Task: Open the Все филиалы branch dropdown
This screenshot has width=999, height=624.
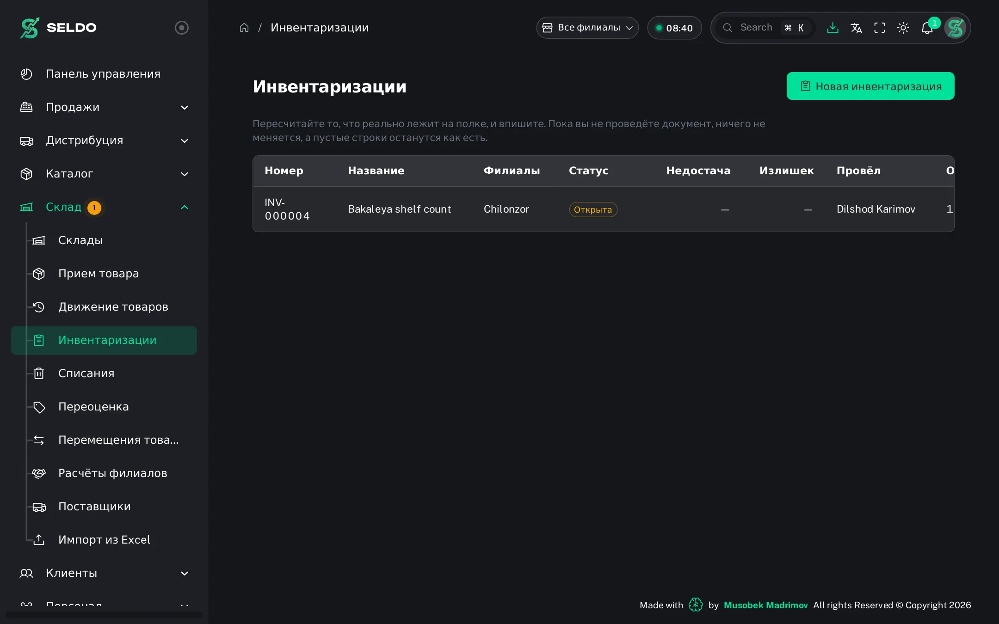Action: pos(587,28)
